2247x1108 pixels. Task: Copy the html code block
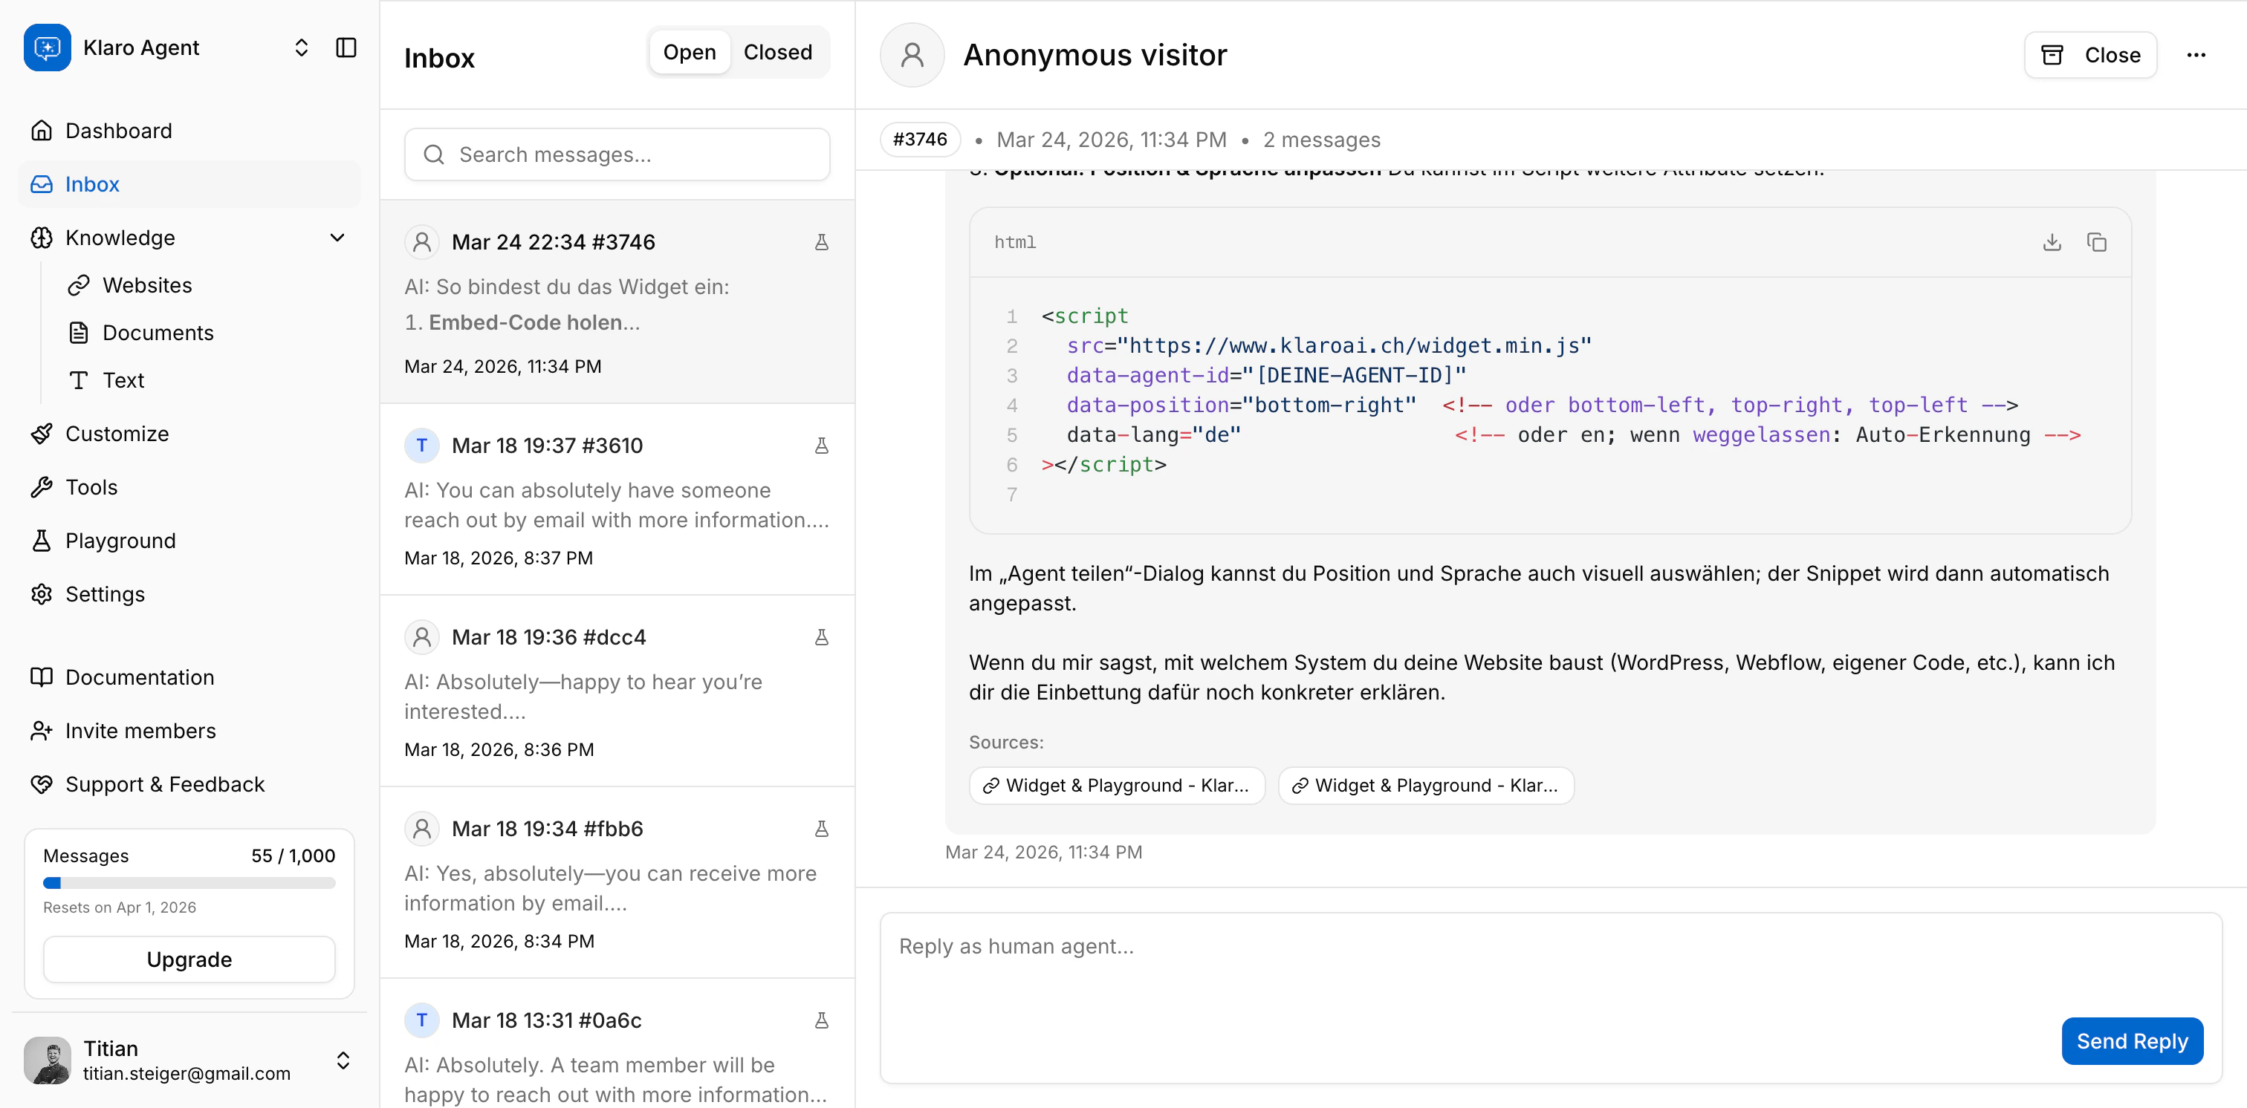[2096, 242]
